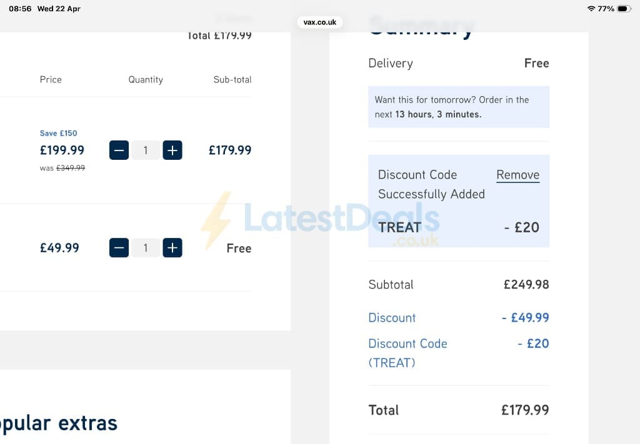Screen dimensions: 640x444
Task: Tap the £199.99 item price
Action: (62, 150)
